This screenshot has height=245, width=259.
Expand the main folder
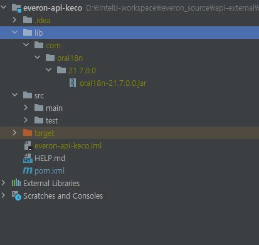click(x=26, y=108)
